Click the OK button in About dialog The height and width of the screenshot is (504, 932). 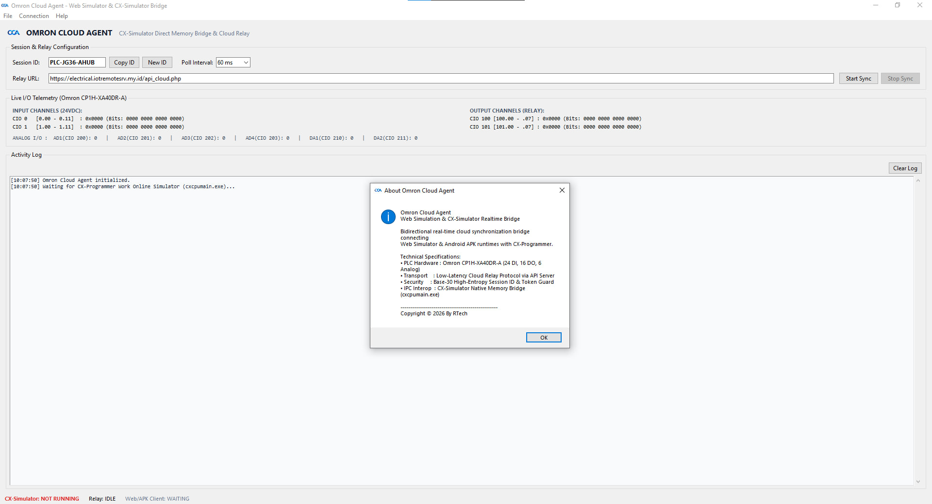pos(544,338)
